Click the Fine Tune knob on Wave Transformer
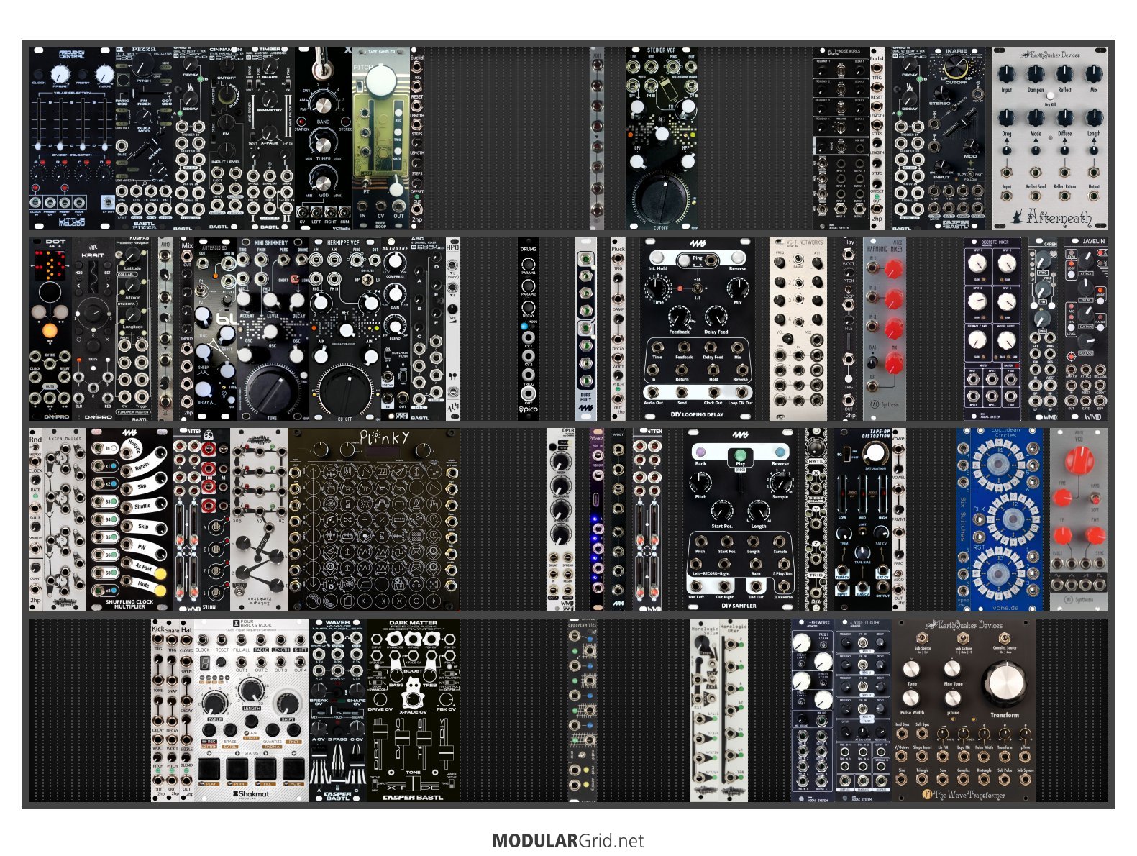Image resolution: width=1137 pixels, height=856 pixels. coord(953,670)
